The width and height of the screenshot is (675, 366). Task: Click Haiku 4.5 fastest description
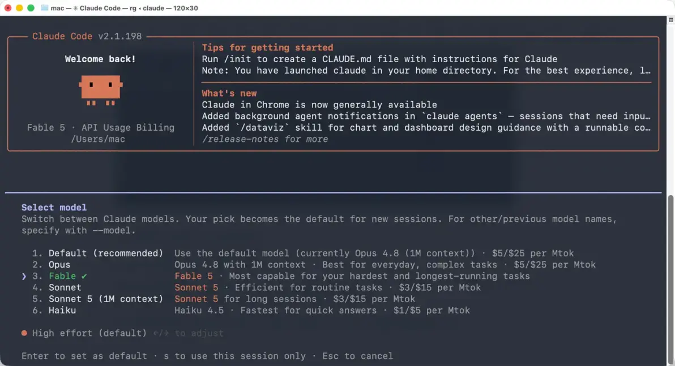pyautogui.click(x=322, y=310)
